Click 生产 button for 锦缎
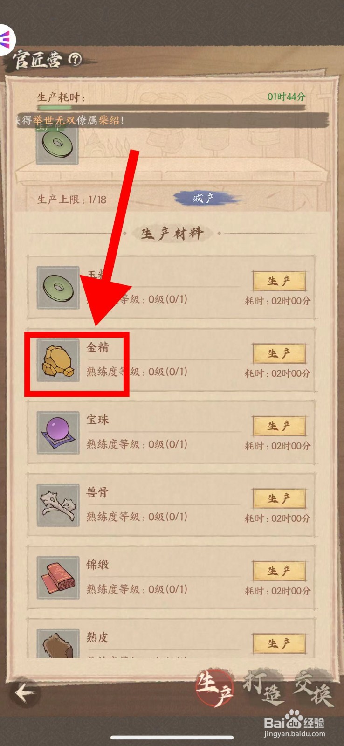The width and height of the screenshot is (344, 746). pos(279,571)
